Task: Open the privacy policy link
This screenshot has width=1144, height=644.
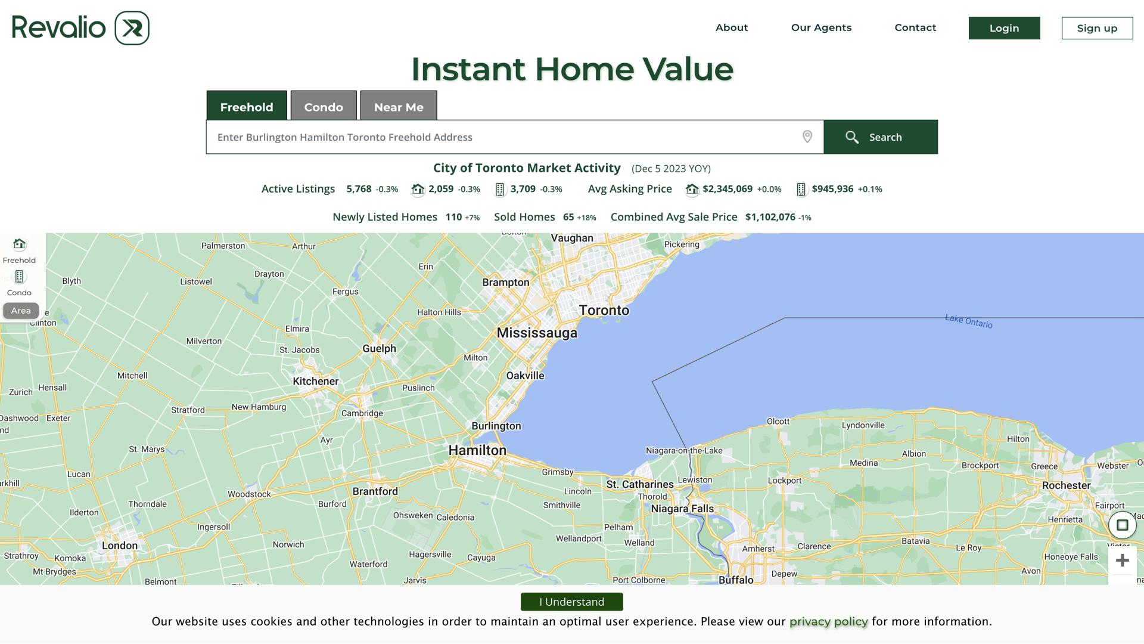Action: (828, 621)
